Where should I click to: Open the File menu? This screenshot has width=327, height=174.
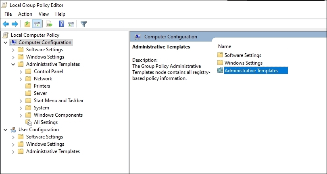[8, 14]
